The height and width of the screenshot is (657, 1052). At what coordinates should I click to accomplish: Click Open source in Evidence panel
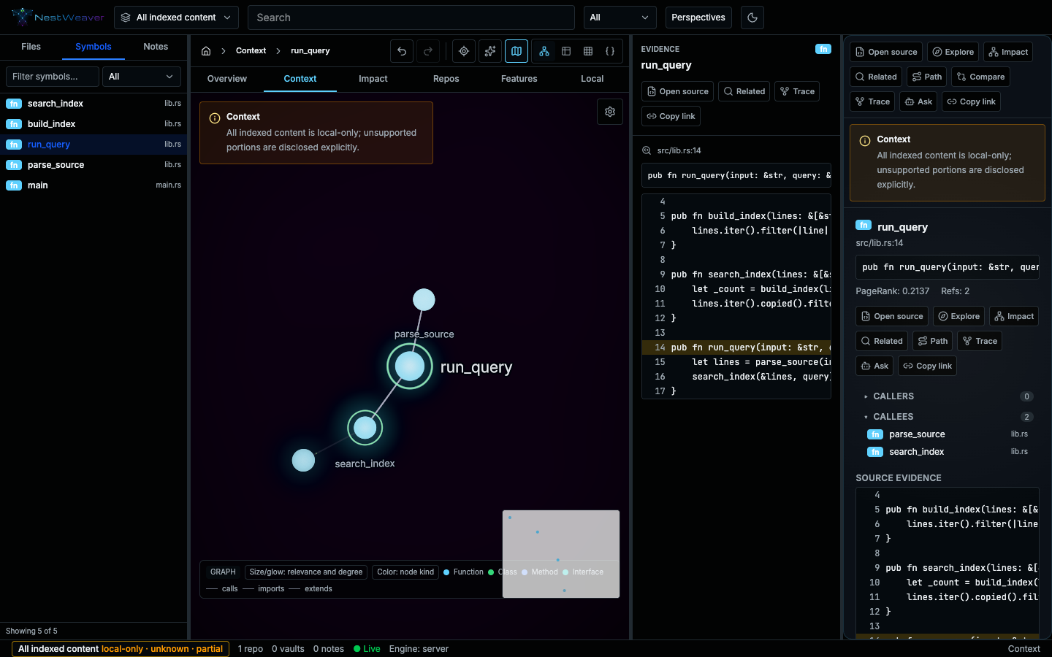(677, 91)
